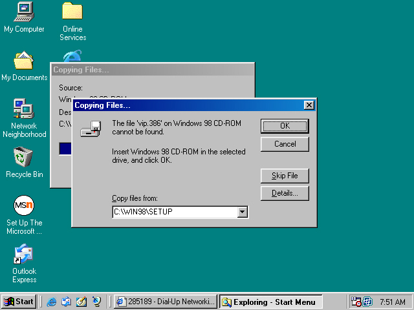
Task: Click the Start button
Action: pos(19,302)
